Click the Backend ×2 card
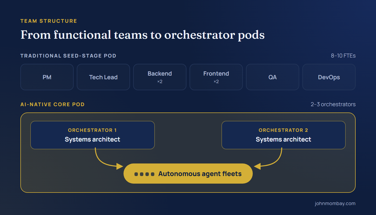Image resolution: width=376 pixels, height=215 pixels. pyautogui.click(x=160, y=77)
